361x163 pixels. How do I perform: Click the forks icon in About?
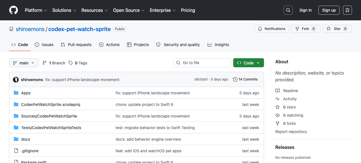tap(278, 123)
